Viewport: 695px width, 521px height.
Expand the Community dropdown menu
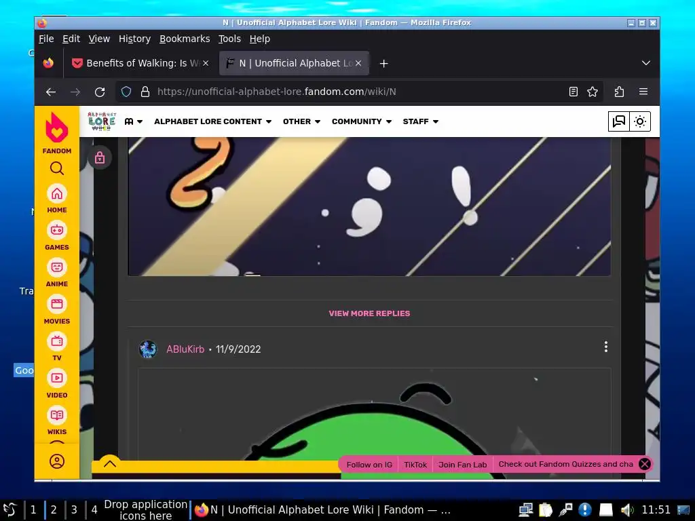coord(362,121)
